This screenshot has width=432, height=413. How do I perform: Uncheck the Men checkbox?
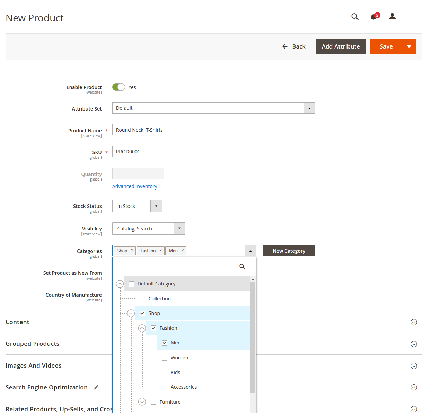[165, 343]
